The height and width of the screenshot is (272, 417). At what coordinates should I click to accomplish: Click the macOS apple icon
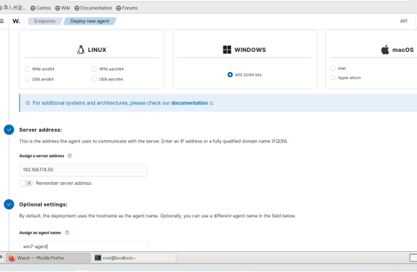coord(385,50)
